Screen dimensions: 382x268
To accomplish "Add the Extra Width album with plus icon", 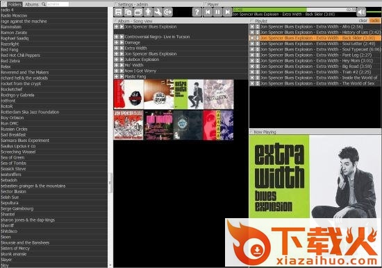I will pos(116,48).
